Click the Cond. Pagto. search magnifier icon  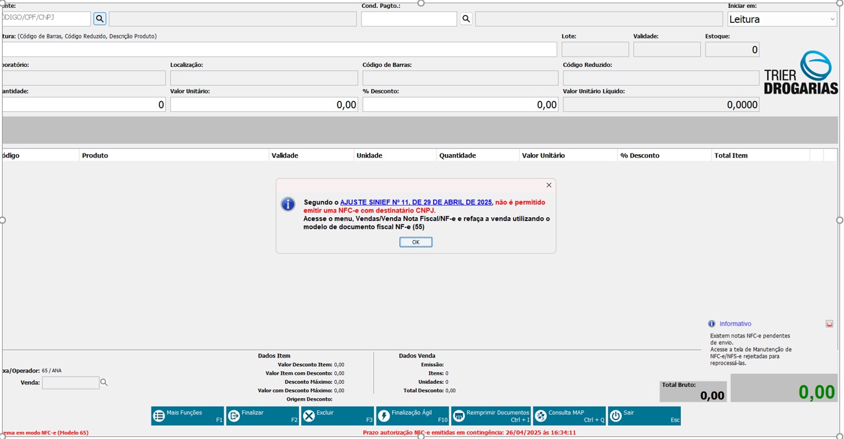pyautogui.click(x=466, y=19)
